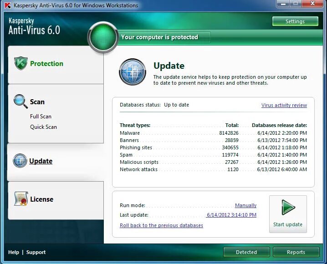The width and height of the screenshot is (327, 264).
Task: Click the Malware total 8142826
Action: click(229, 133)
